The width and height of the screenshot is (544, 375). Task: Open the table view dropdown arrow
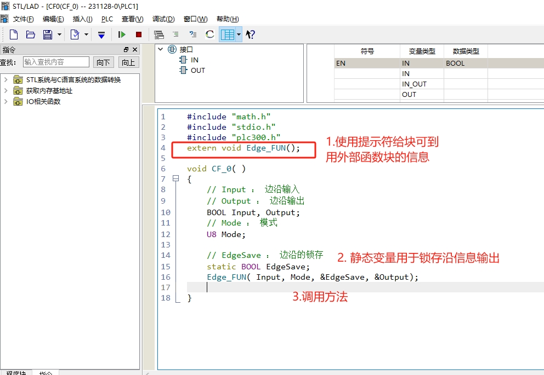pyautogui.click(x=239, y=34)
